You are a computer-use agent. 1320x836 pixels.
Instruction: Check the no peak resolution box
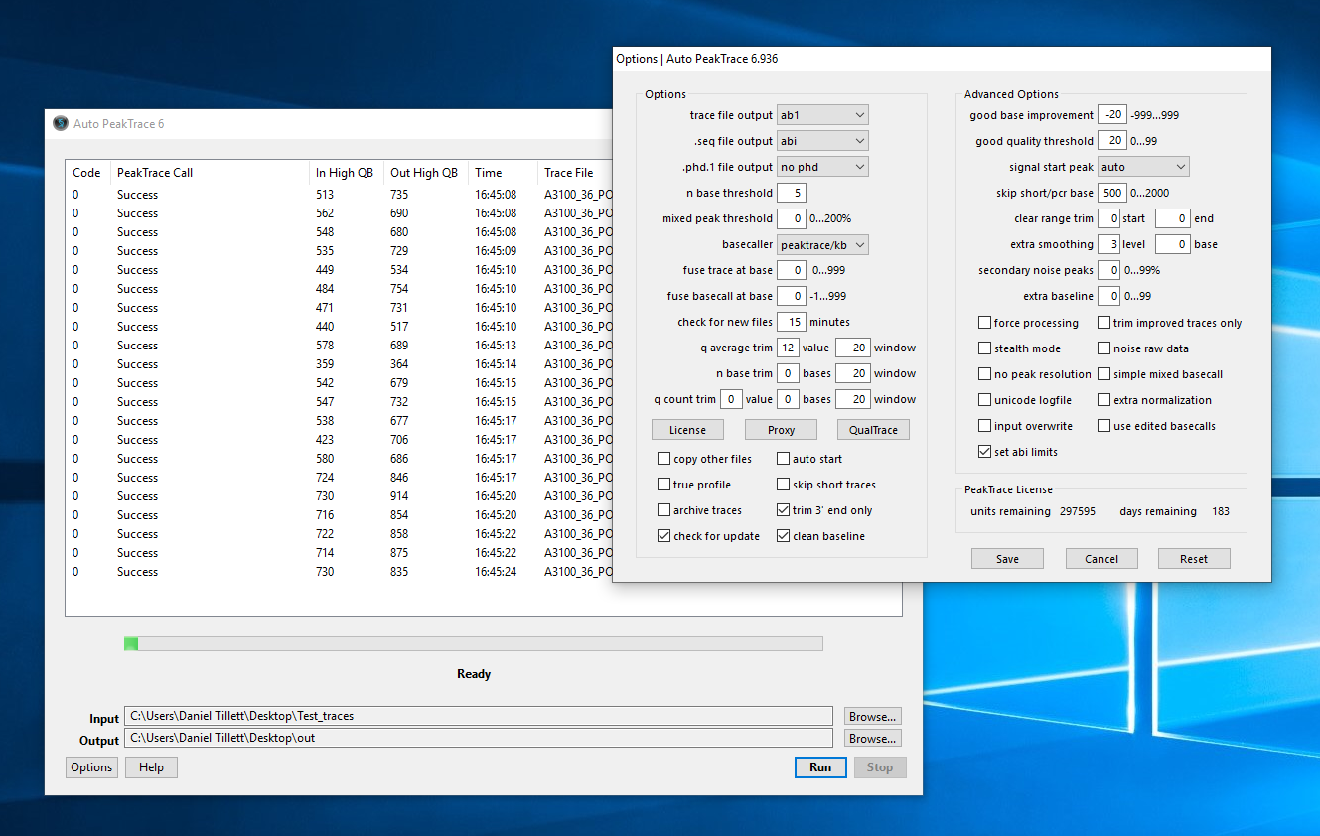(984, 374)
